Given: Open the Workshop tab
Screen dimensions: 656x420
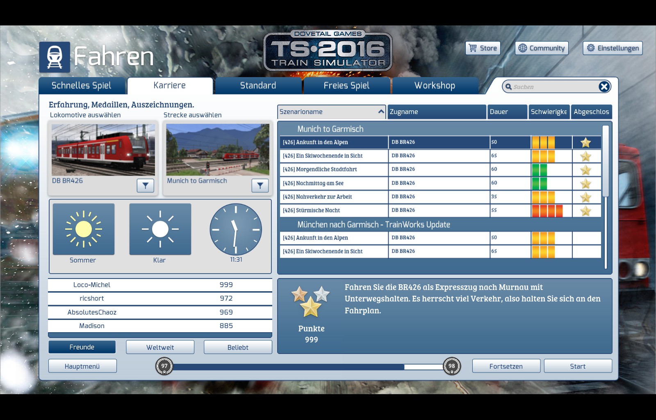Looking at the screenshot, I should 435,85.
